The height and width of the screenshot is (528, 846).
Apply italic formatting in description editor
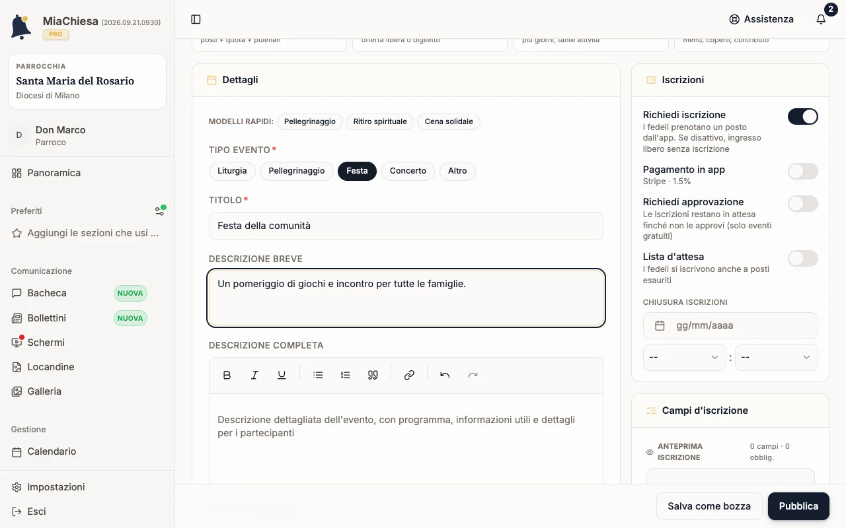click(x=254, y=375)
